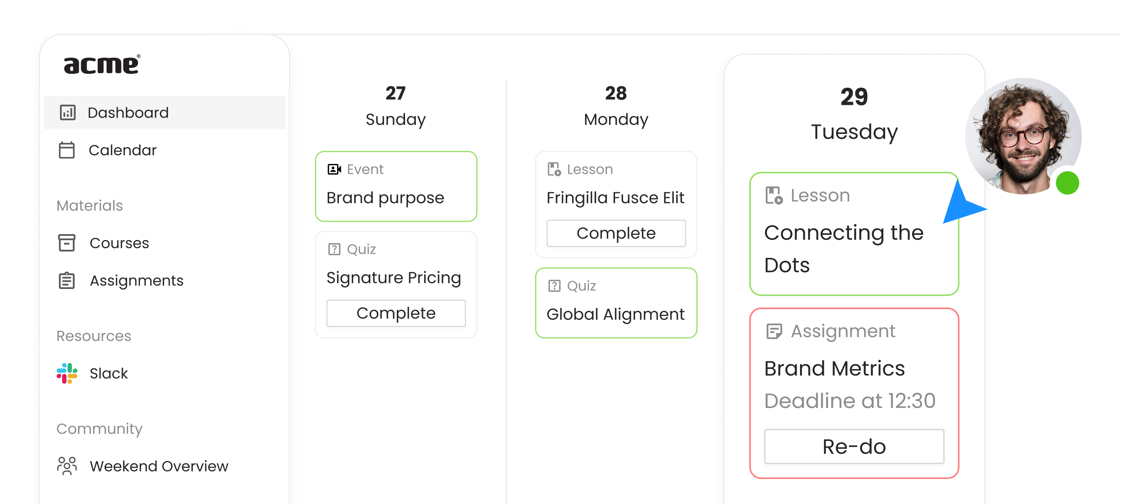Click the Dashboard bar-chart icon

68,113
